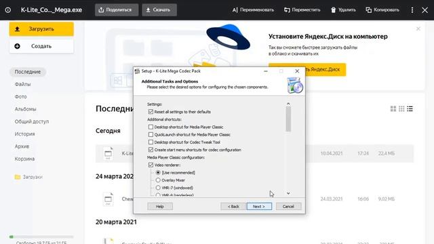Open Фото section in sidebar
The image size is (434, 244).
click(x=21, y=96)
